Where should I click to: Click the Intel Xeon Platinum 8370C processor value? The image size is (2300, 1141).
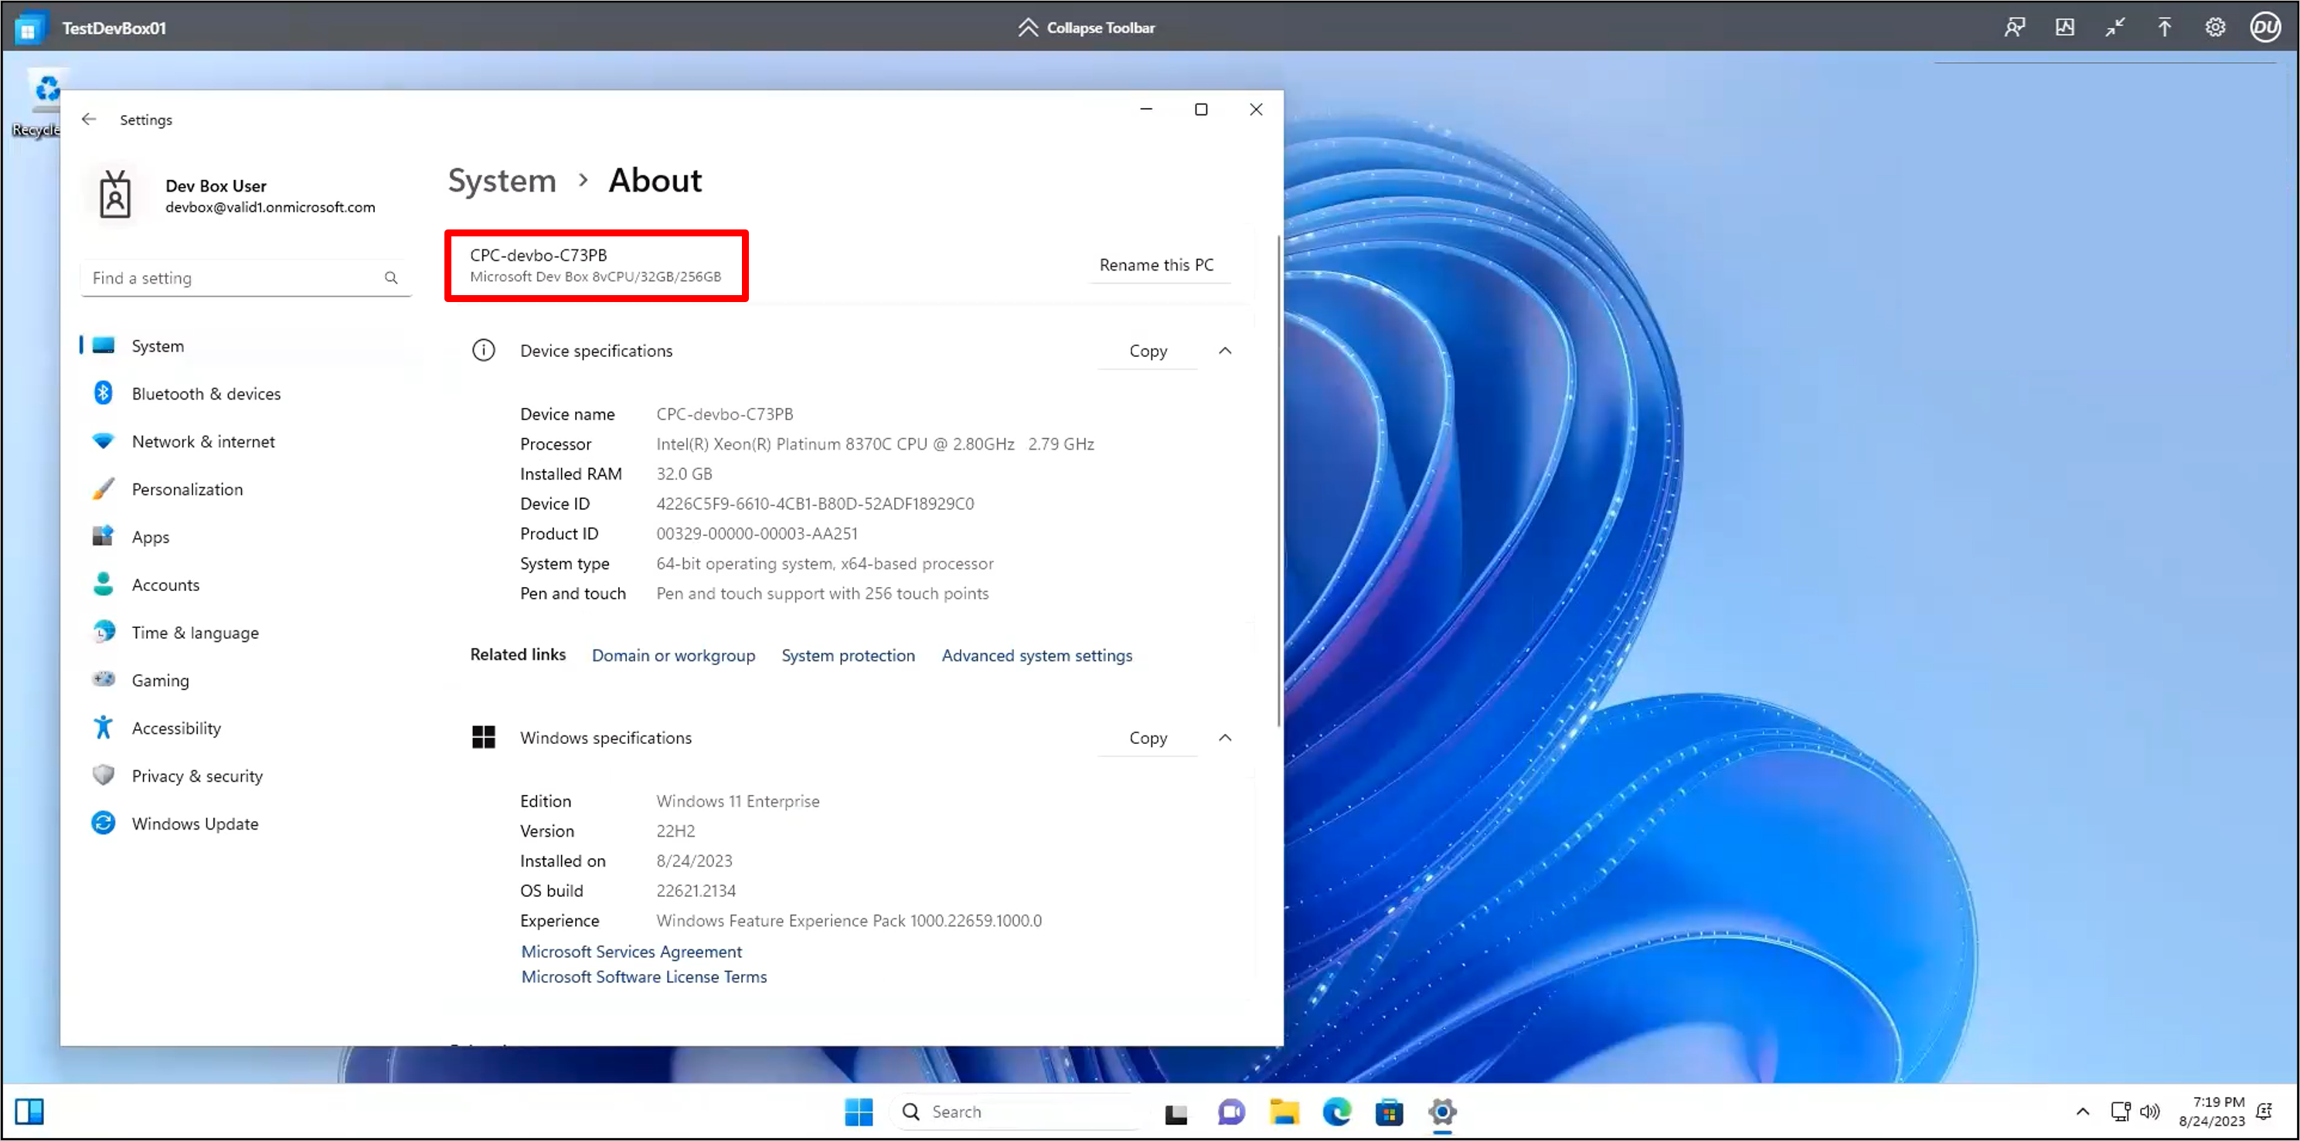point(875,443)
